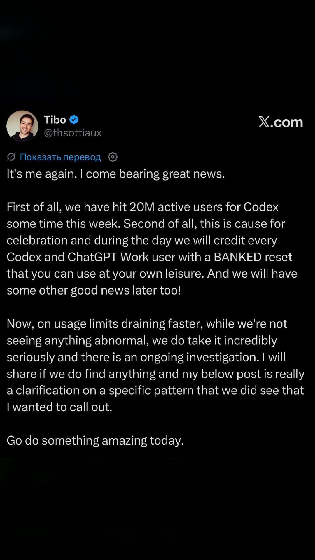
Task: Open Tibo's profile picture
Action: click(22, 126)
